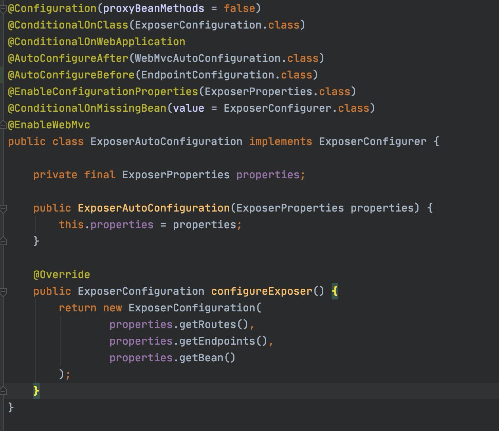
Task: Click the public keyword before class
Action: 27,141
